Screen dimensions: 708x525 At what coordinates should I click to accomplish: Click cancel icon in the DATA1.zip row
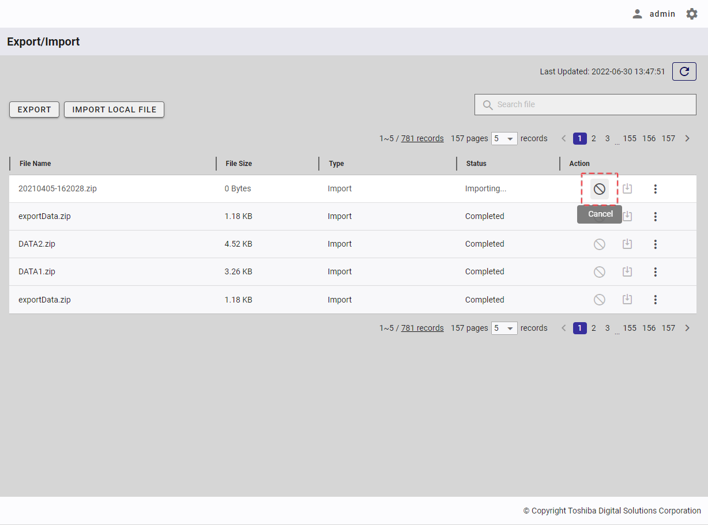pos(600,272)
